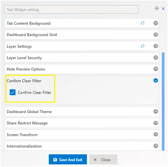Click the refresh icon in Layer Settings row
Image resolution: width=168 pixels, height=167 pixels.
click(x=142, y=46)
